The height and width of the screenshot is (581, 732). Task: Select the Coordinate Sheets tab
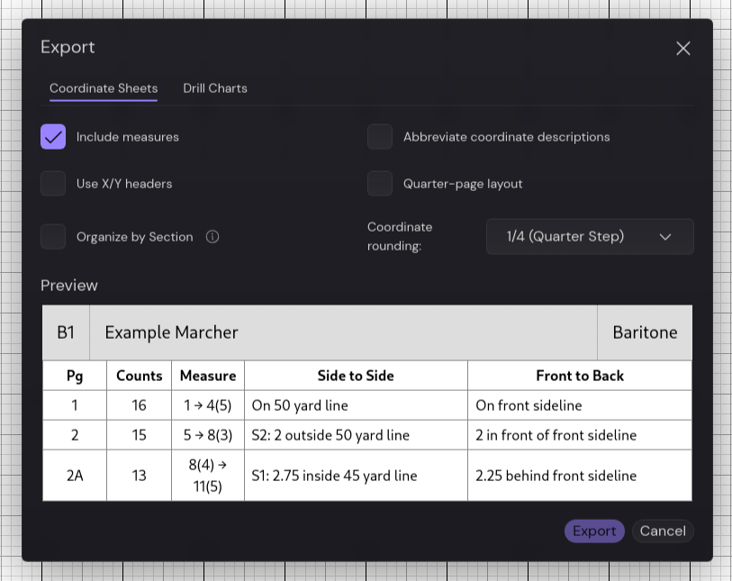103,88
